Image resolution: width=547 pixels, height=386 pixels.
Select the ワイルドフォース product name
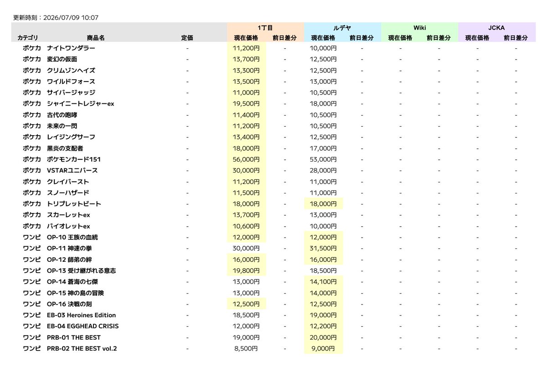pos(71,81)
